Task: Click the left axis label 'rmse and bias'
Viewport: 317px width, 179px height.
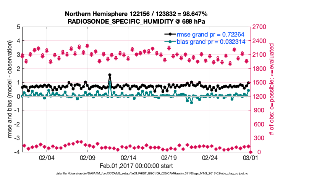Action: pos(10,89)
